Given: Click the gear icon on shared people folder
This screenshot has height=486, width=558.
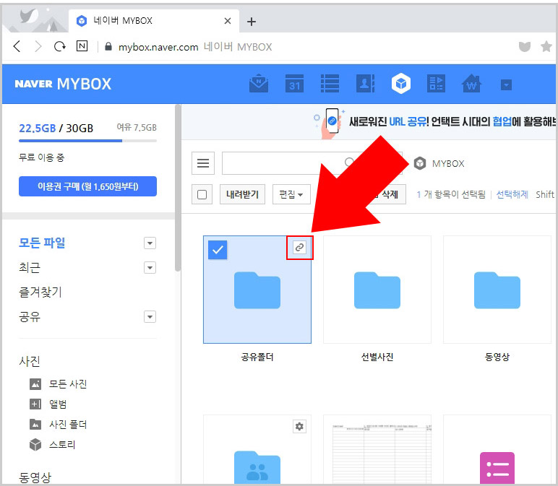Looking at the screenshot, I should pyautogui.click(x=300, y=426).
